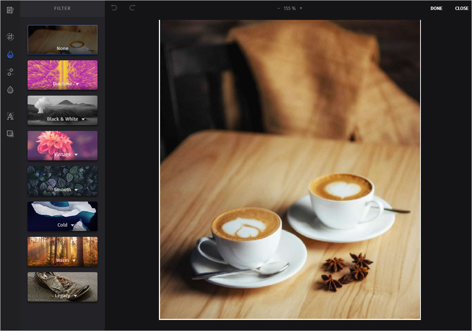Image resolution: width=472 pixels, height=331 pixels.
Task: Click the 155 % zoom level
Action: (x=290, y=8)
